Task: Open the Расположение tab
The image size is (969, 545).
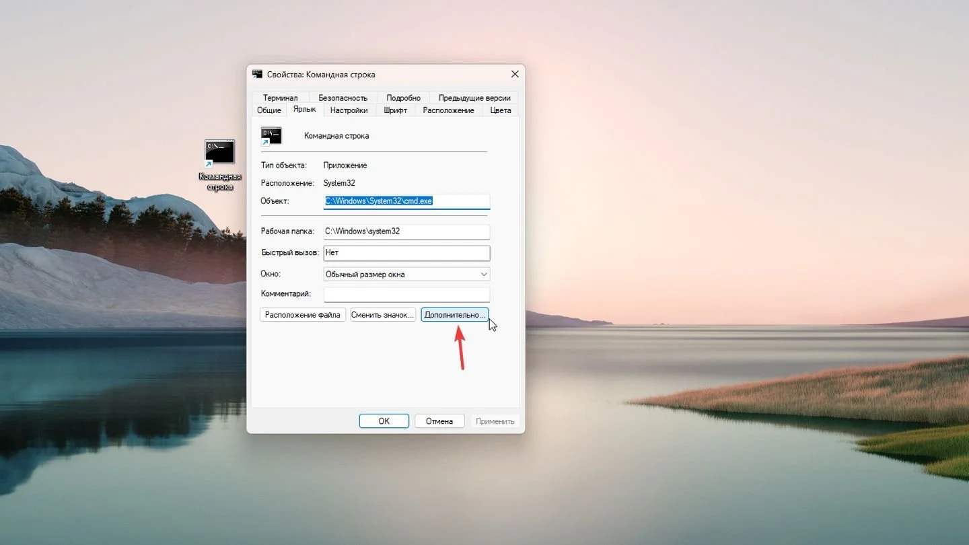Action: (x=449, y=110)
